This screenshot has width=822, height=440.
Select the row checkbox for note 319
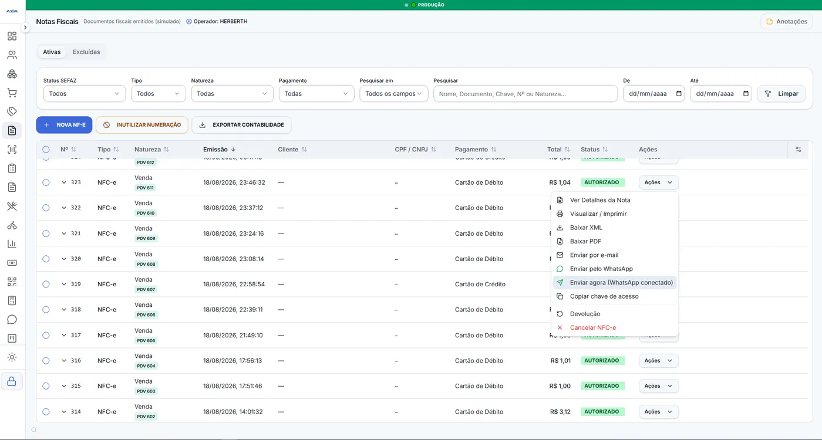tap(46, 284)
